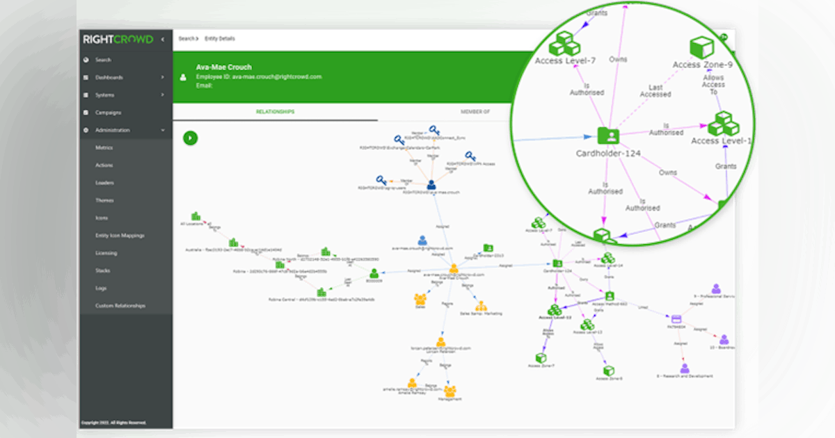View Logs from the sidebar
Viewport: 835px width, 438px height.
pos(101,288)
